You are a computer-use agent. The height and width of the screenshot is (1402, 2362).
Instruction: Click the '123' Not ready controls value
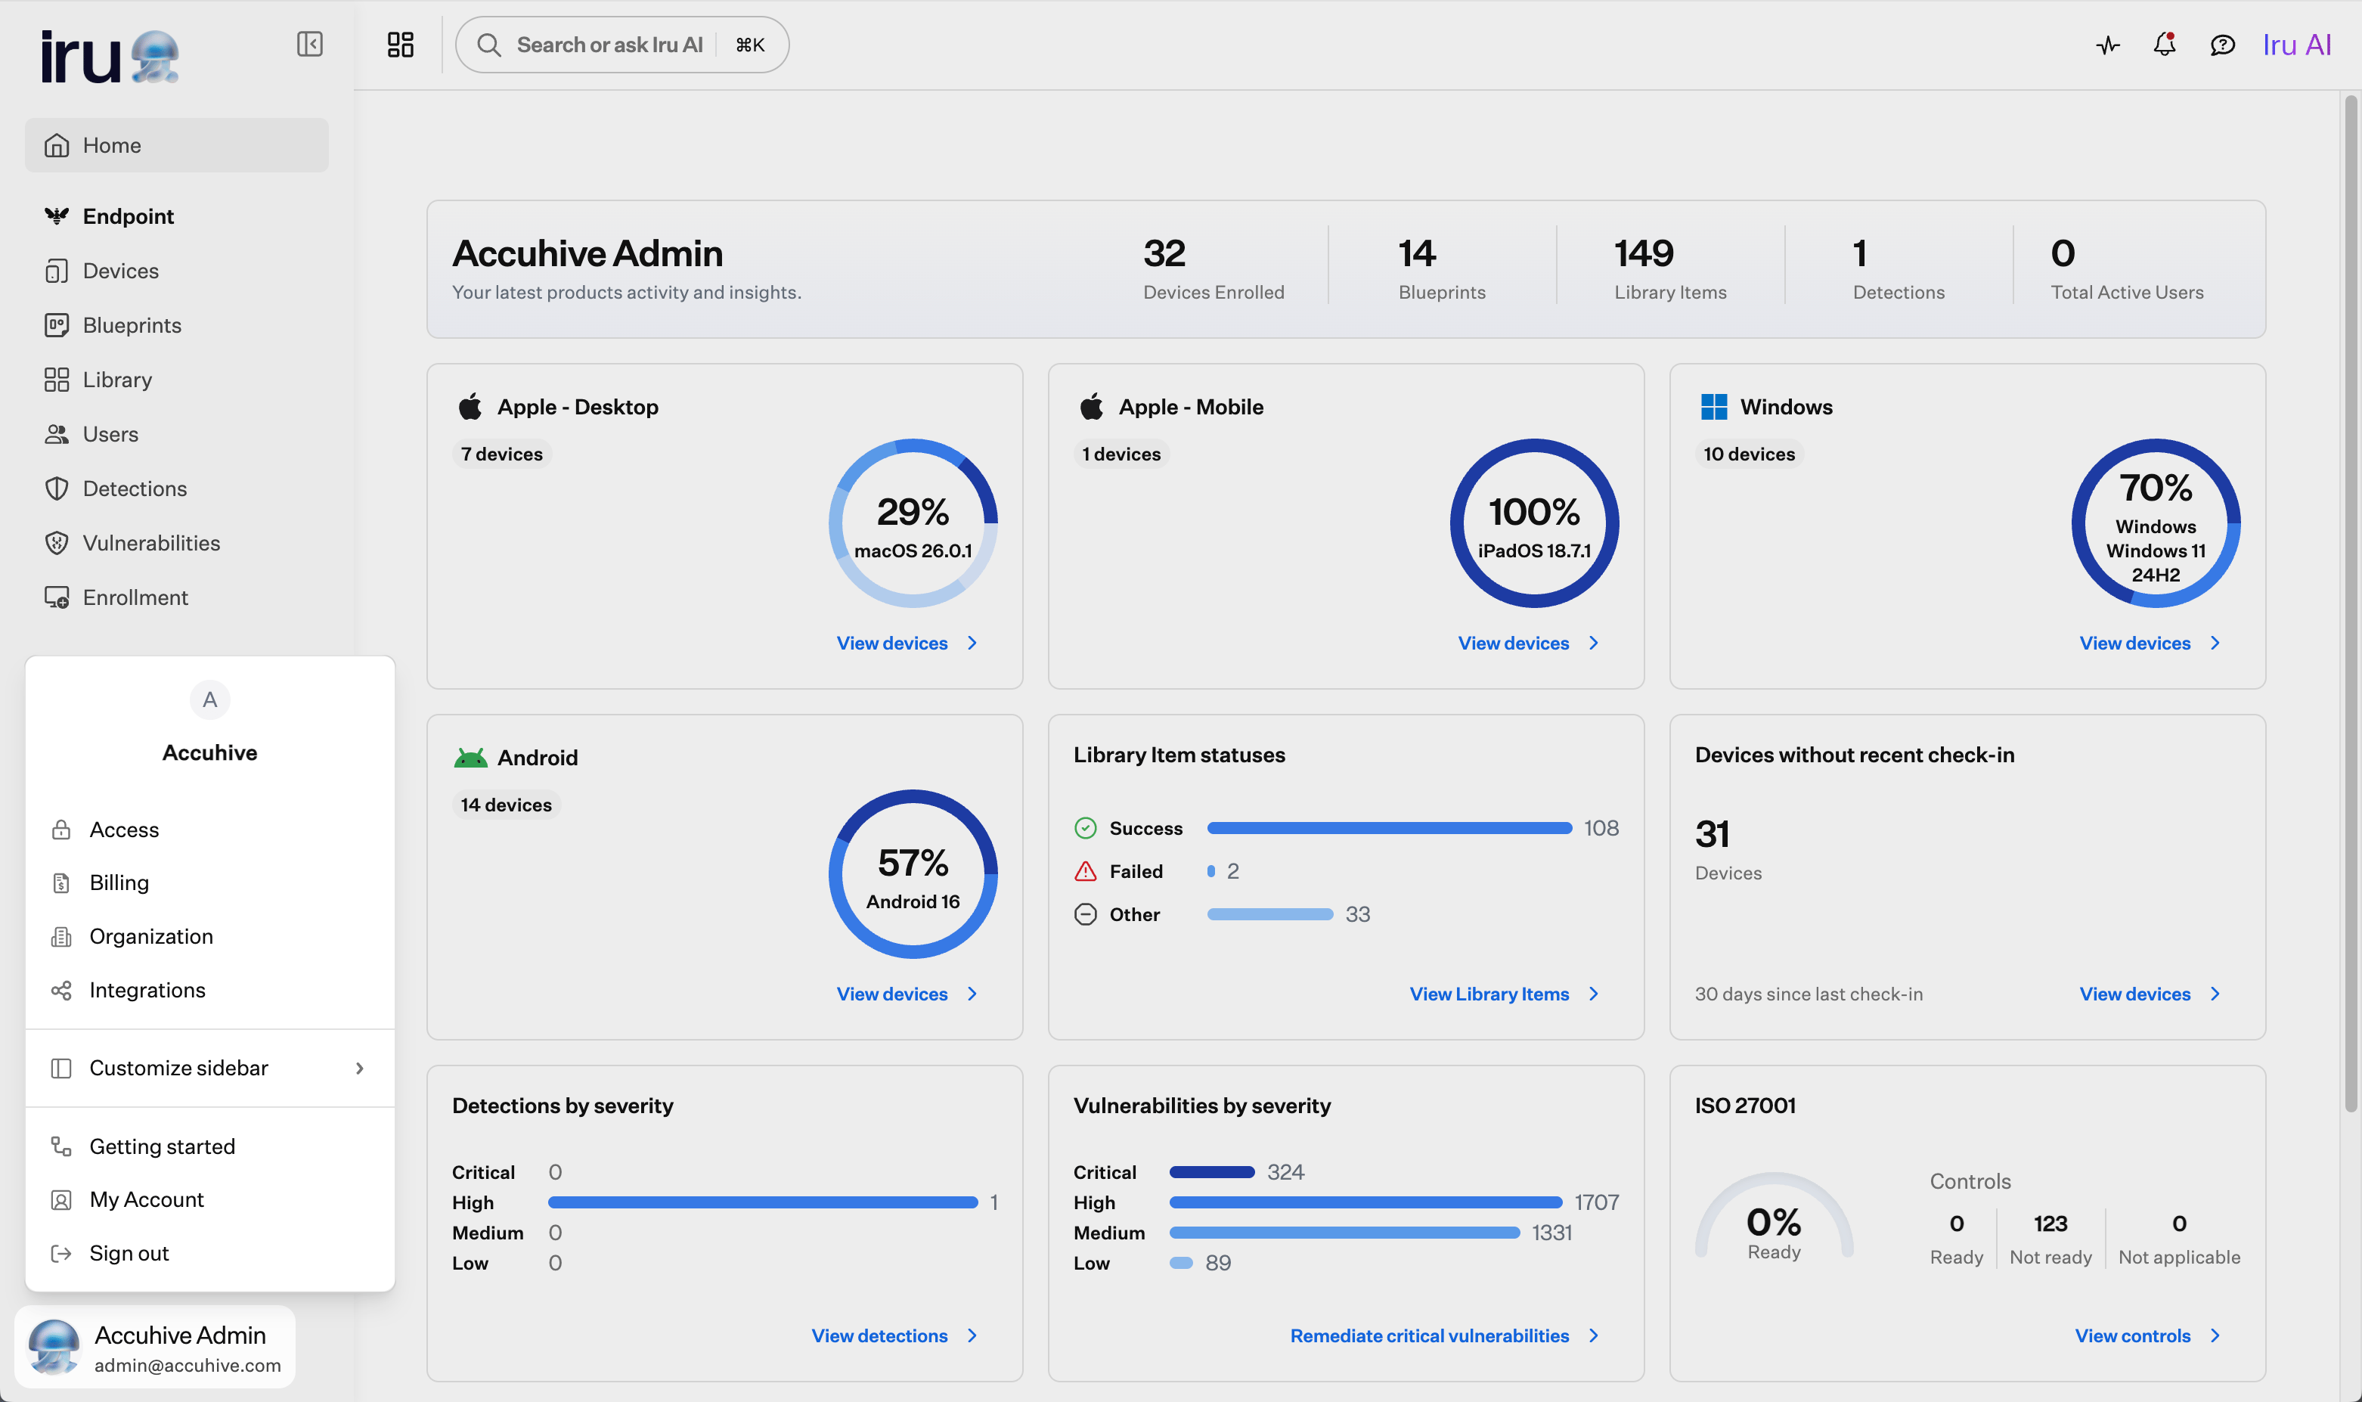2050,1224
